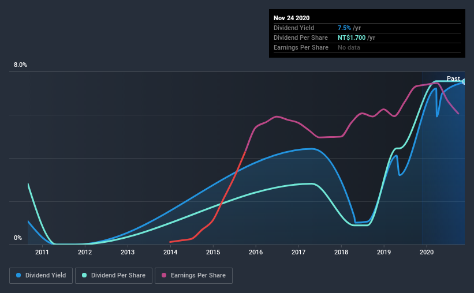Click the Earnings Per Share label in tooltip

coord(301,47)
